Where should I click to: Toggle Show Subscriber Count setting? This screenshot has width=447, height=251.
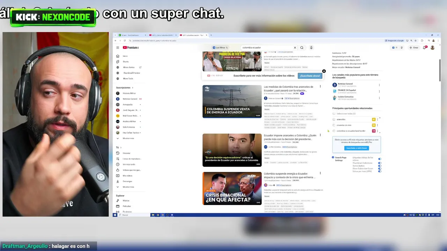pyautogui.click(x=380, y=168)
